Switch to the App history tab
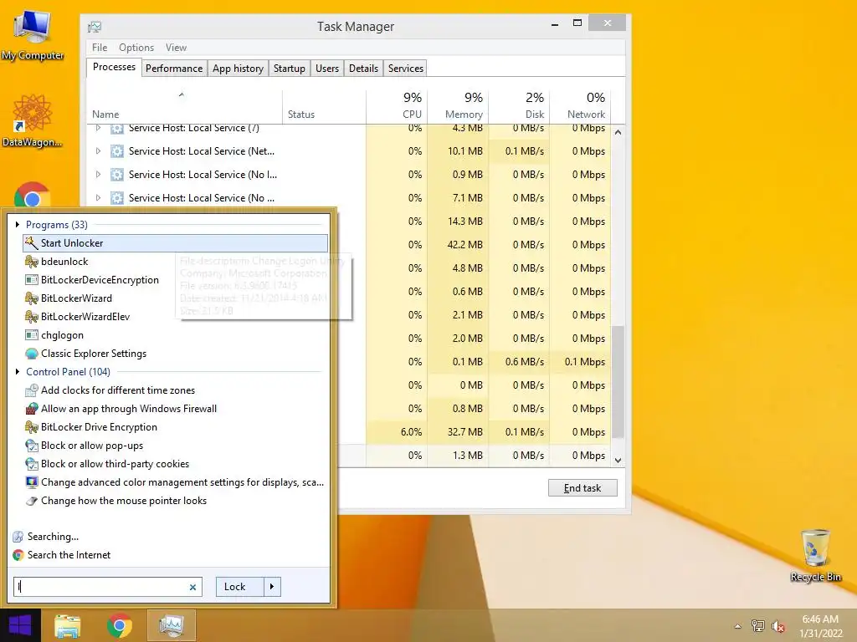Viewport: 857px width, 642px height. tap(238, 69)
